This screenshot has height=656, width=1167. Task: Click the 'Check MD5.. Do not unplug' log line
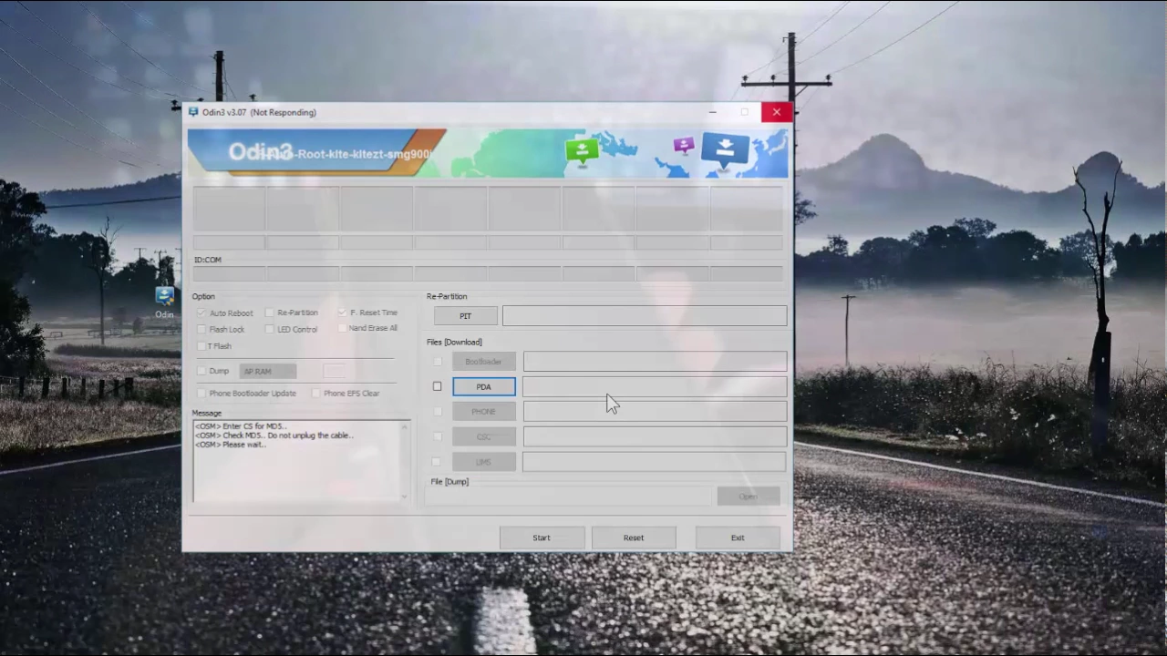274,436
